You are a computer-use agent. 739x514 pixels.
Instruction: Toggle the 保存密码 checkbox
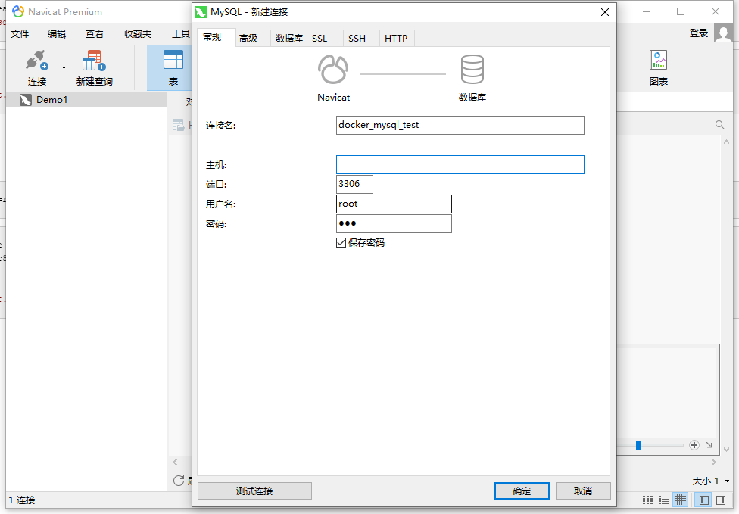point(341,243)
